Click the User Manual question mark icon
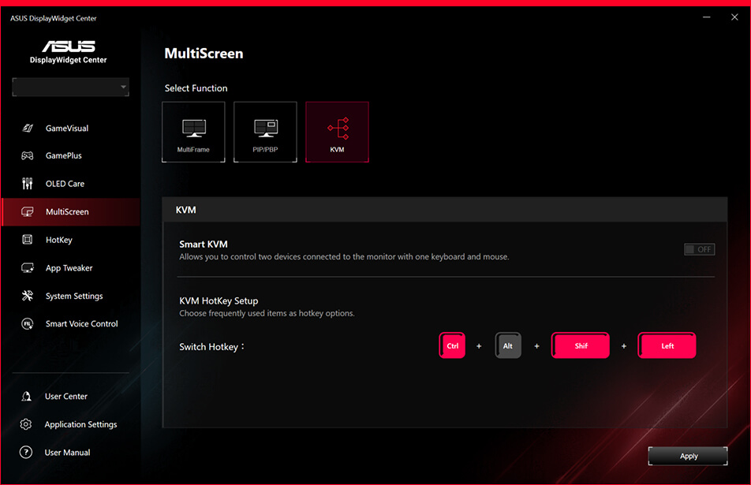This screenshot has height=485, width=751. [26, 452]
